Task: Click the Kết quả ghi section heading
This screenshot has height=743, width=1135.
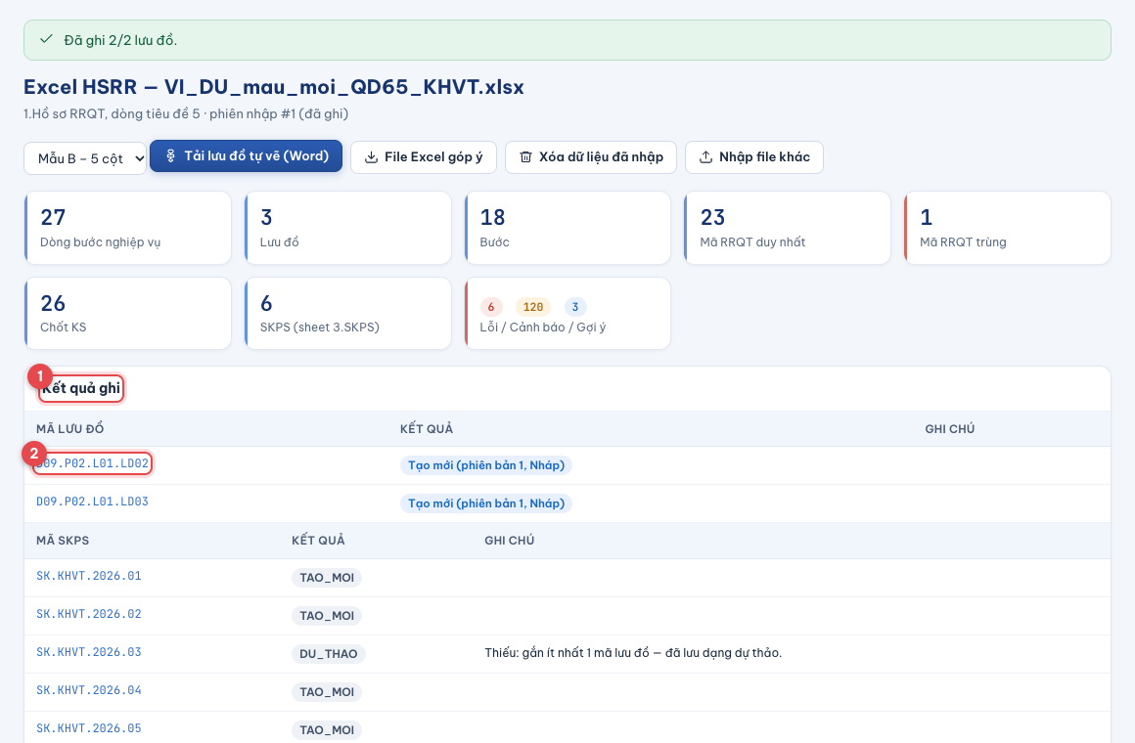Action: 81,388
